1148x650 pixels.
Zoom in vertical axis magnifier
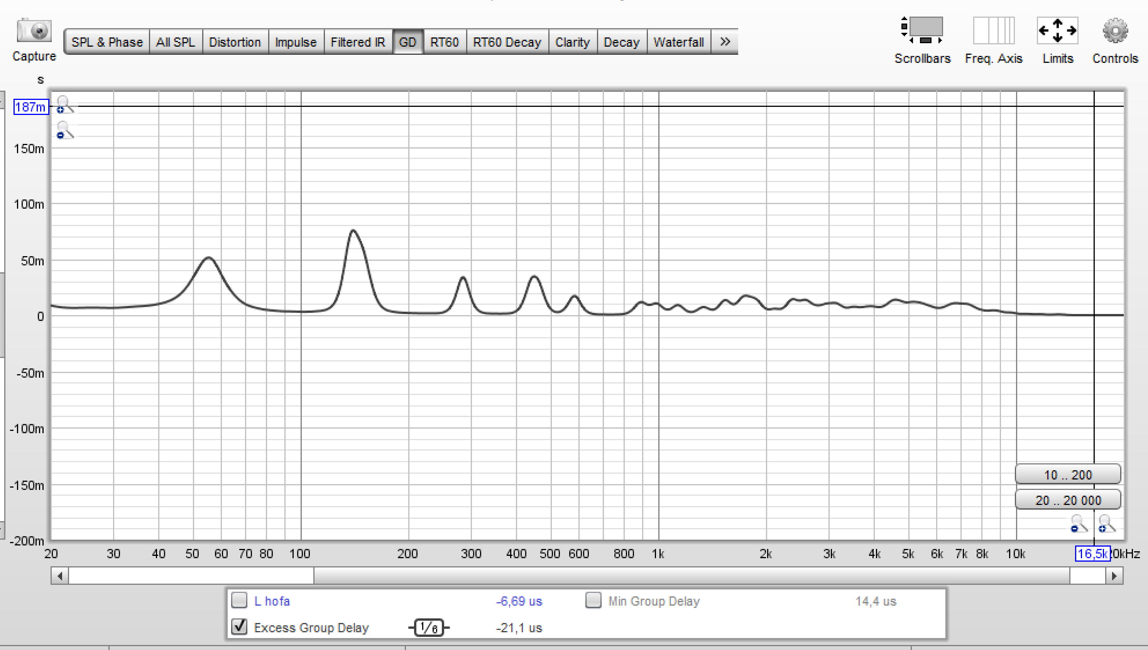pos(65,105)
